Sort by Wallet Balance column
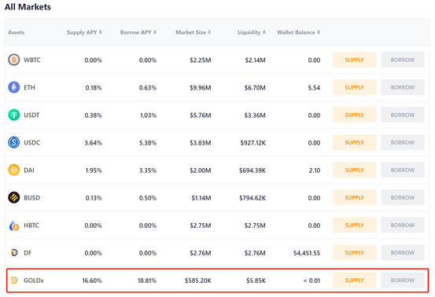 click(x=298, y=32)
